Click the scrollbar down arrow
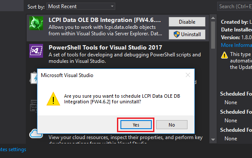Screen dimensions: 252x158 (x=213, y=139)
